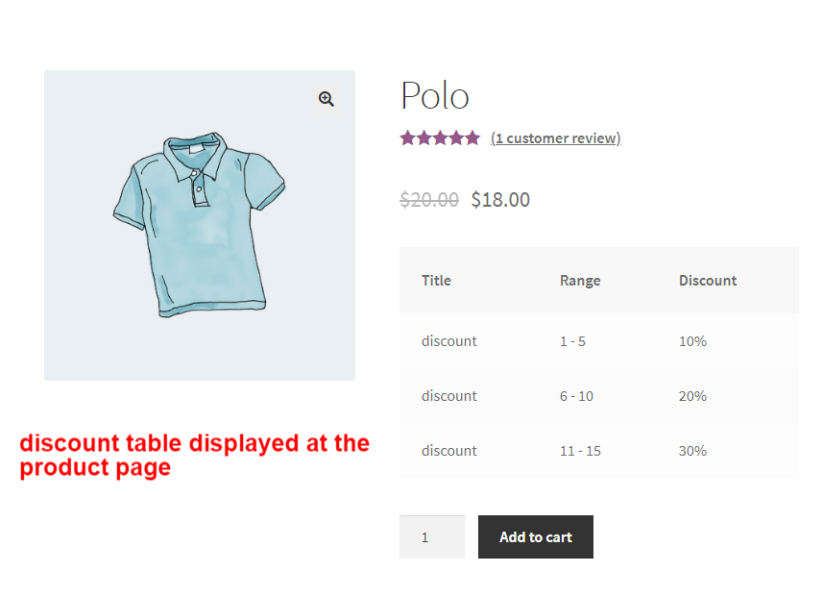The height and width of the screenshot is (597, 823).
Task: Click the fifth purple rating star
Action: 472,137
